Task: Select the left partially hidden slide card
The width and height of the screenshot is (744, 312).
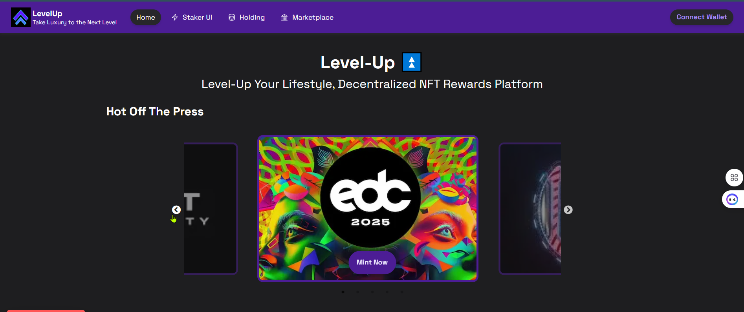Action: click(x=211, y=208)
